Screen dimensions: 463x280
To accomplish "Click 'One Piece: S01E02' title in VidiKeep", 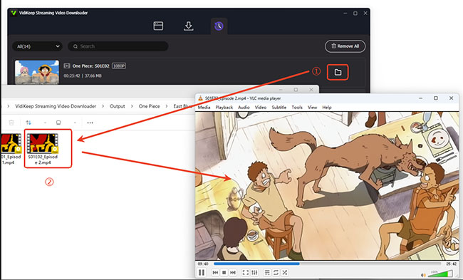I will pos(91,66).
